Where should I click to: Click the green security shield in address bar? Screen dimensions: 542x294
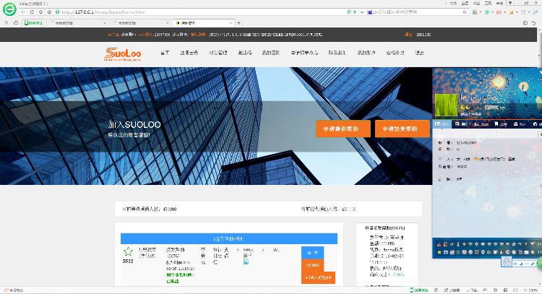57,12
